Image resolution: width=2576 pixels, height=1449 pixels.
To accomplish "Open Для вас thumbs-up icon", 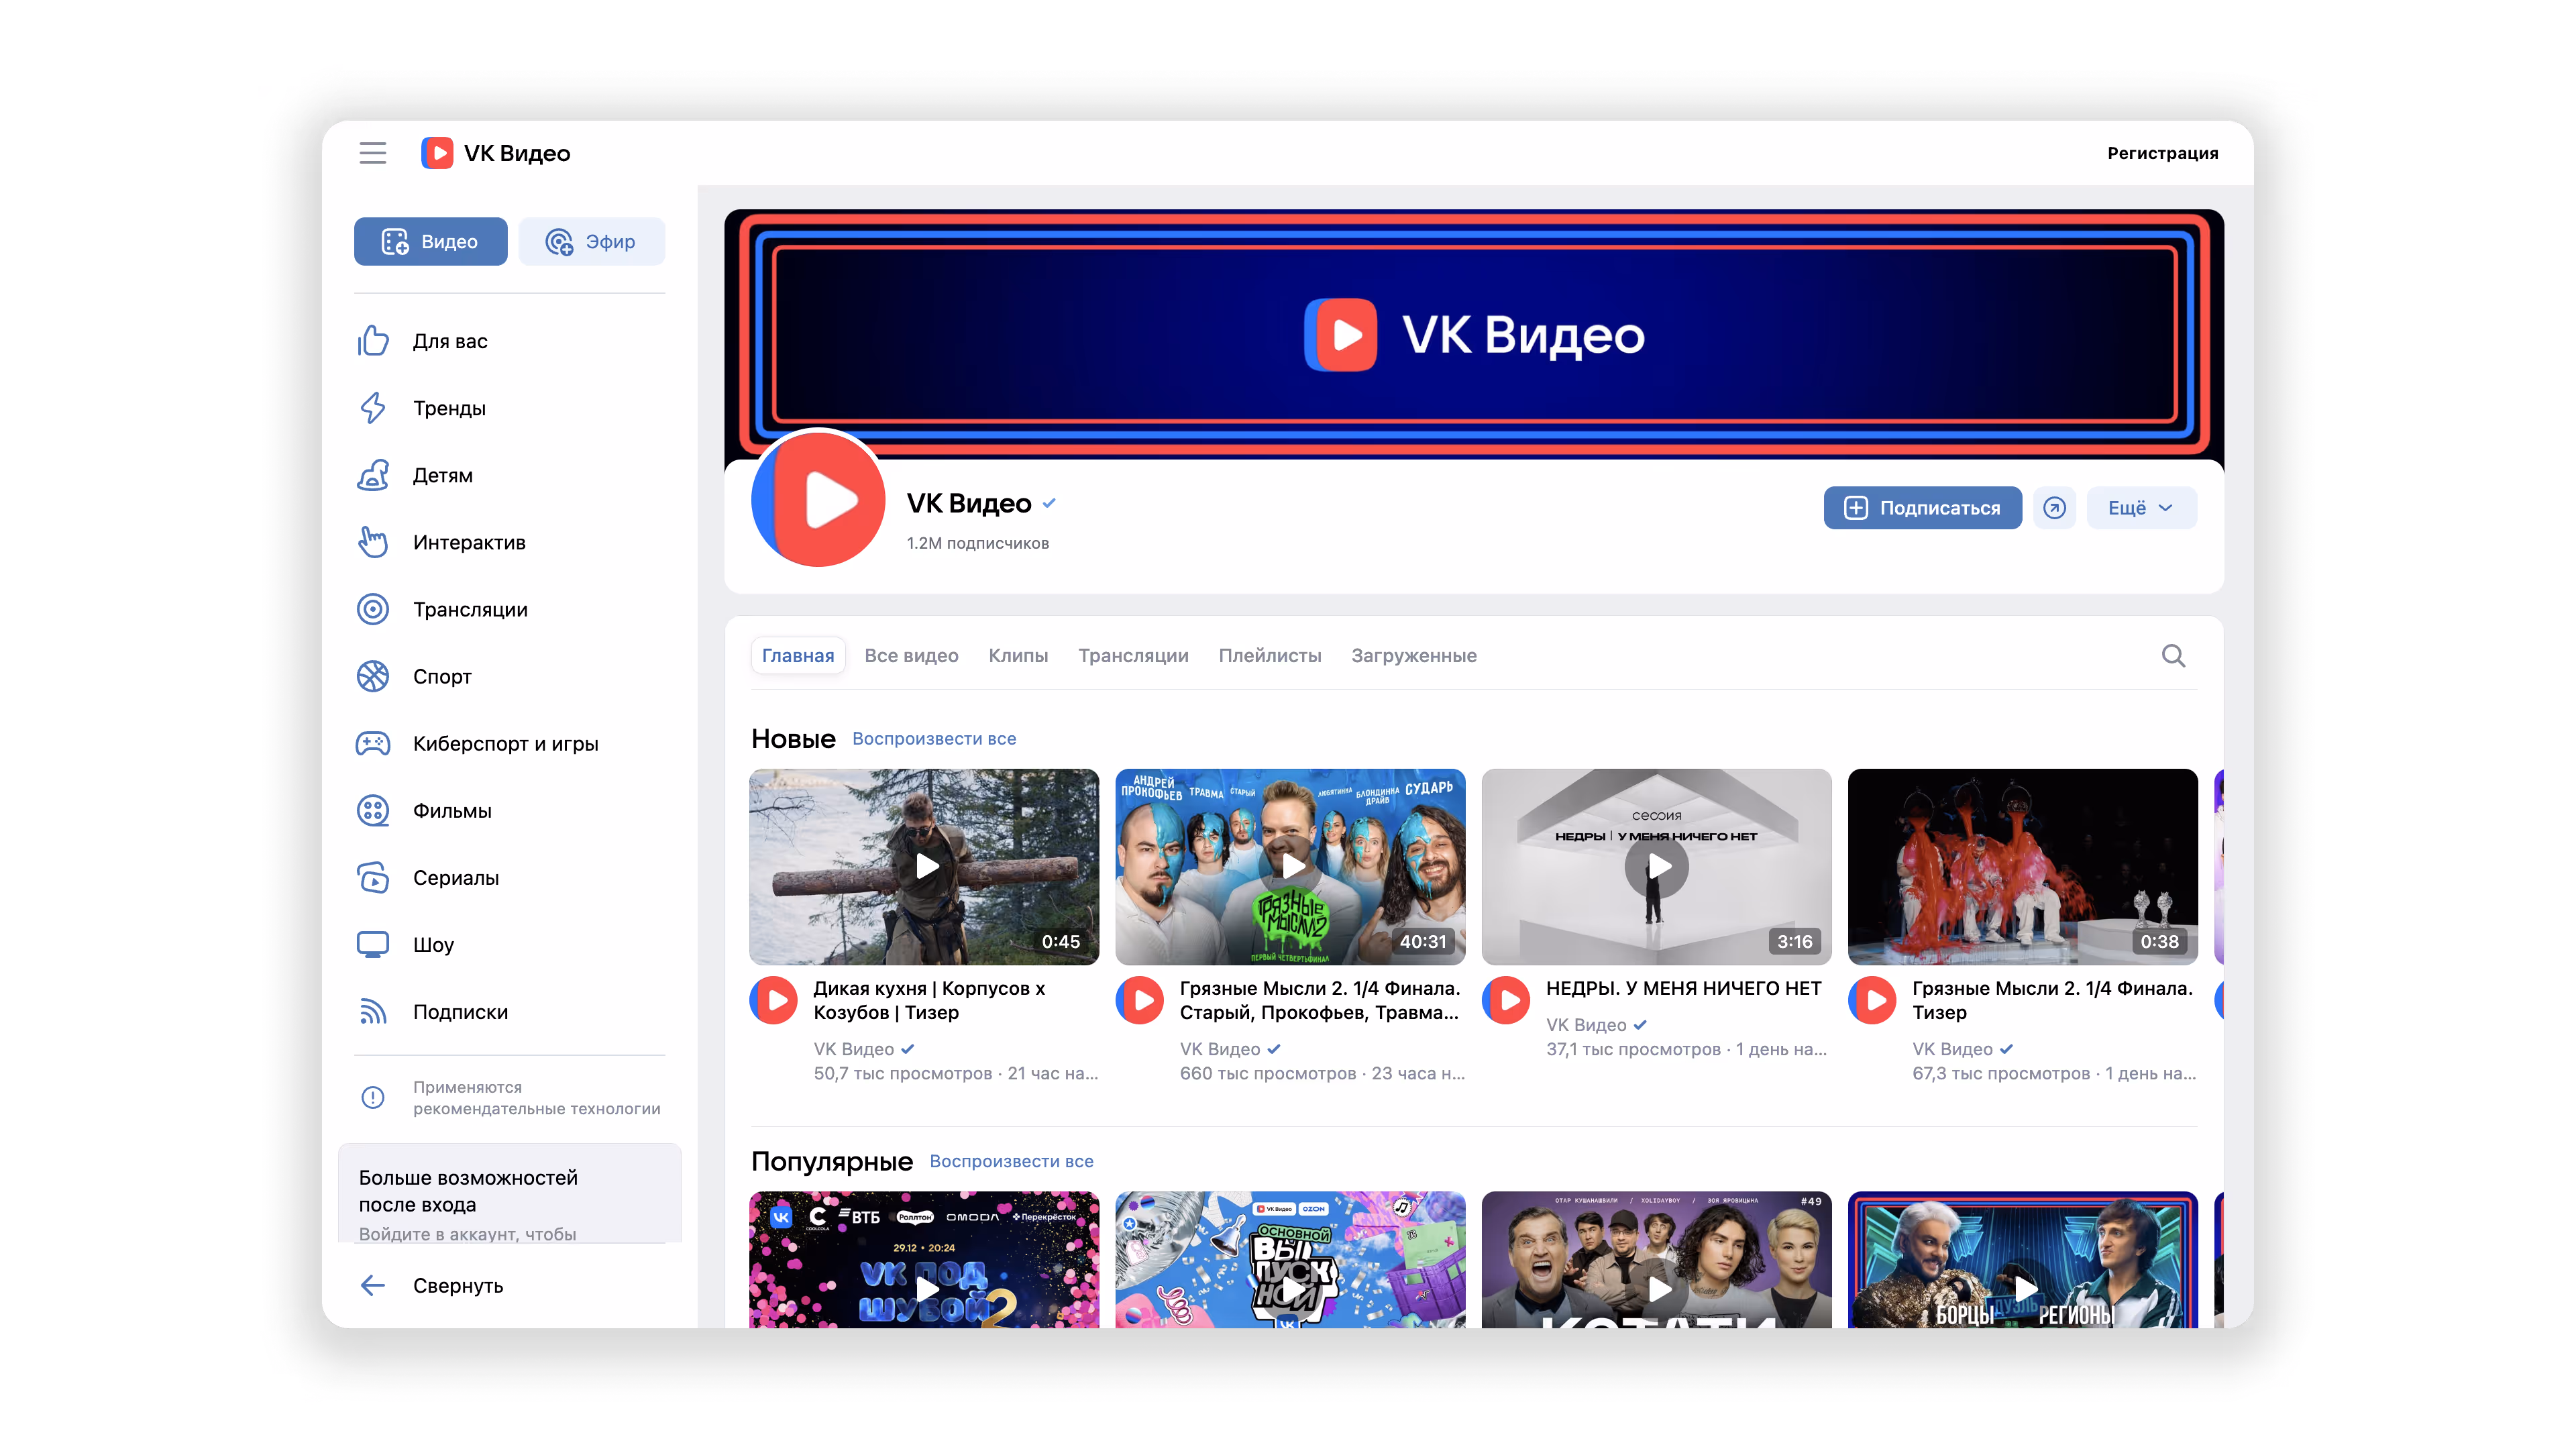I will (x=373, y=341).
